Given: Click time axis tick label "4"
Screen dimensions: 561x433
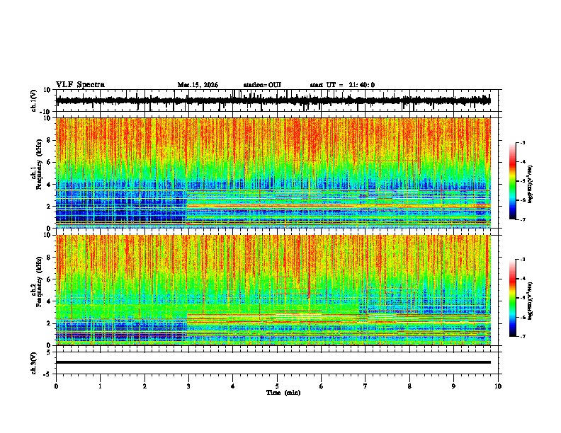Looking at the screenshot, I should 232,386.
